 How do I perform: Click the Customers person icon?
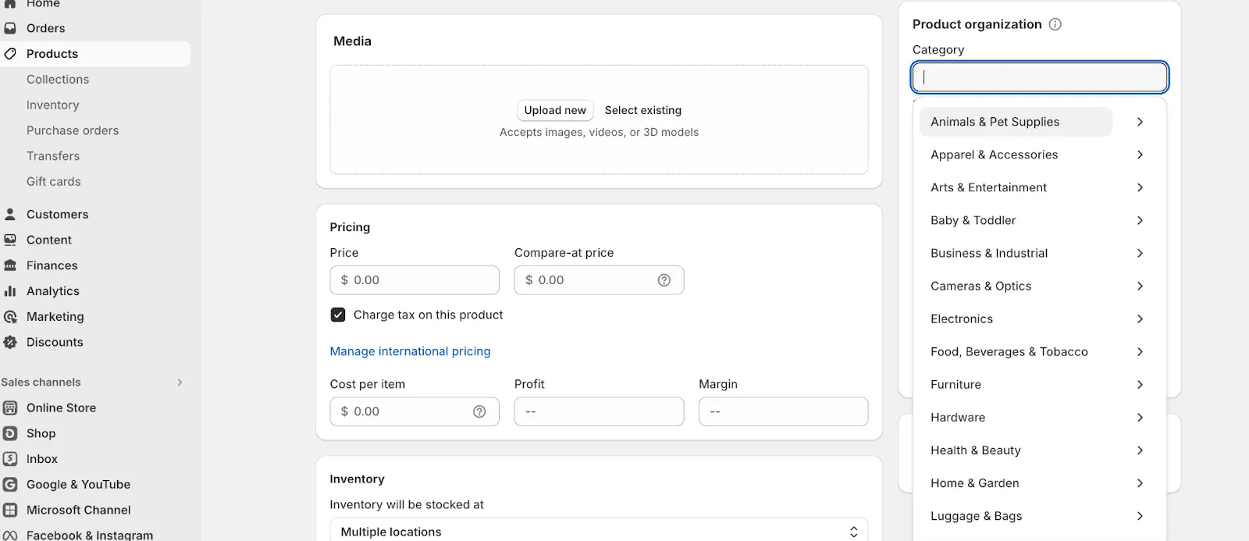10,214
